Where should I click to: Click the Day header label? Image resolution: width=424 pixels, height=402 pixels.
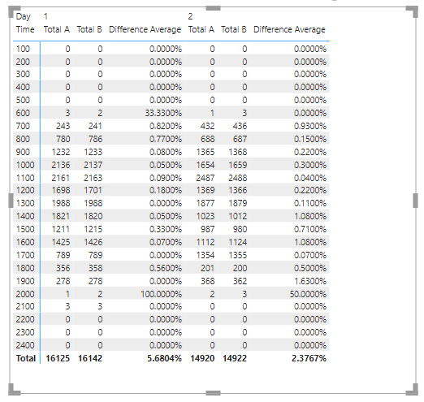24,16
